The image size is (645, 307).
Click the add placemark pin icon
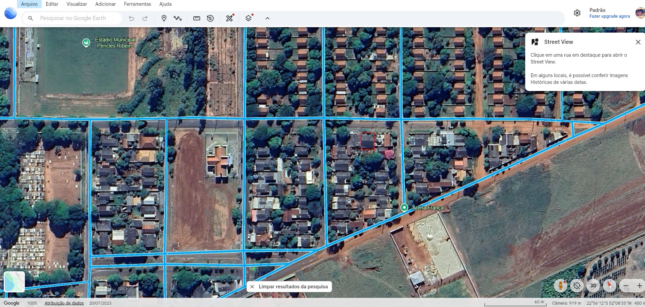[x=164, y=18]
